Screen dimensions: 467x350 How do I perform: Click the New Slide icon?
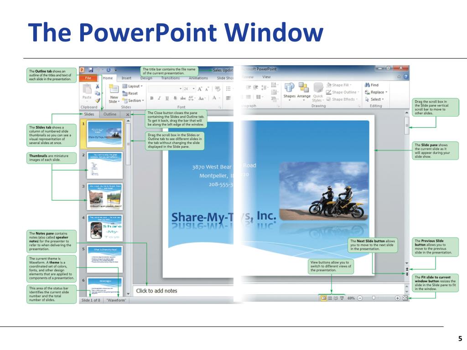[114, 89]
